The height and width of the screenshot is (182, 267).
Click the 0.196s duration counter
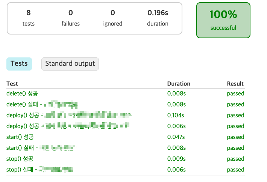pyautogui.click(x=158, y=18)
